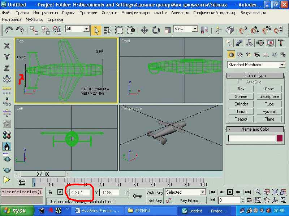Image resolution: width=289 pixels, height=216 pixels.
Task: Toggle the Angle Snap icon
Action: click(x=255, y=30)
